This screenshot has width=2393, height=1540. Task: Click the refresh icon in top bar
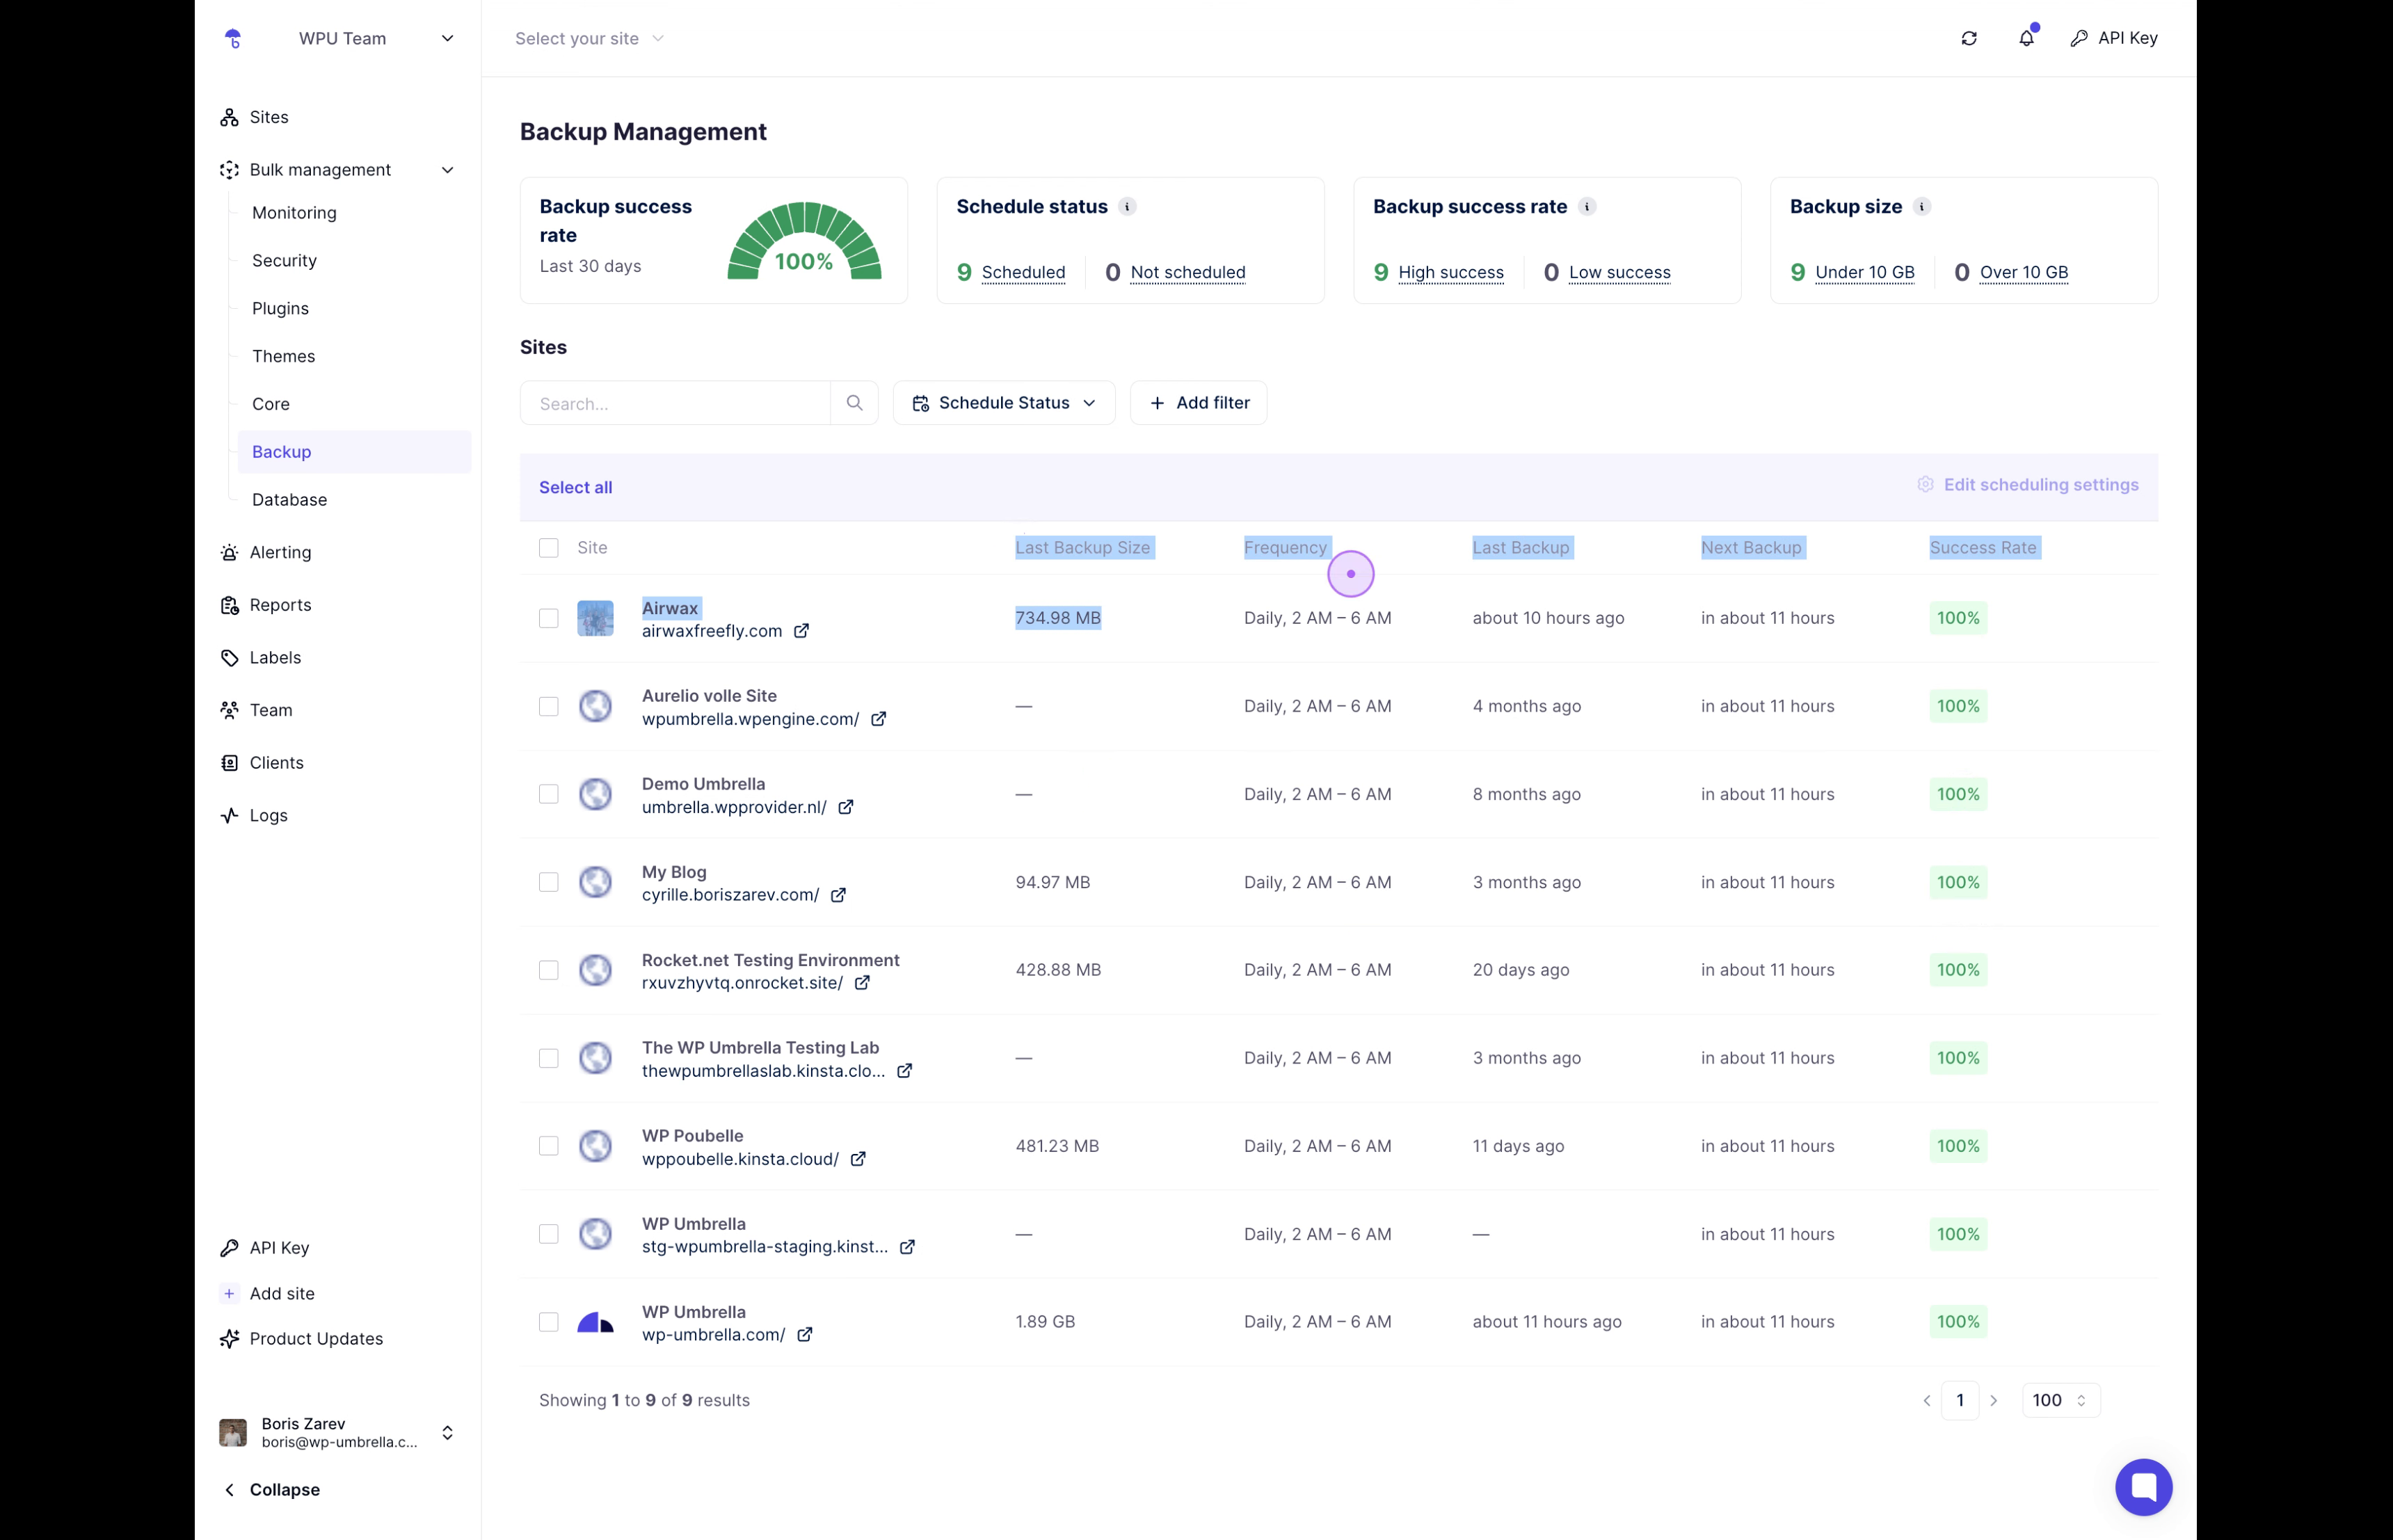tap(1969, 38)
